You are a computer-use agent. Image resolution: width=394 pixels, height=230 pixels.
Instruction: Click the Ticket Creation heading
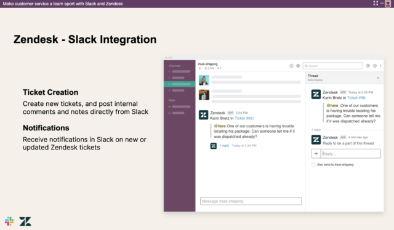[x=50, y=92]
